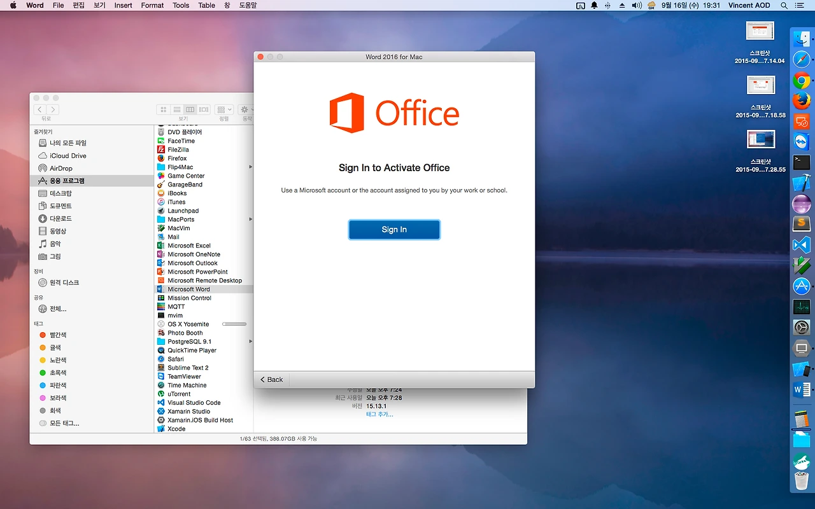This screenshot has width=815, height=509.
Task: Open TeamViewer from the Dock
Action: click(802, 141)
